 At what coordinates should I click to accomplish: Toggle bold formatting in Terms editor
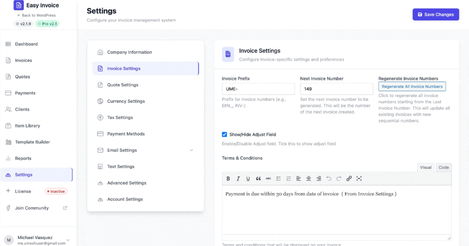(x=229, y=178)
